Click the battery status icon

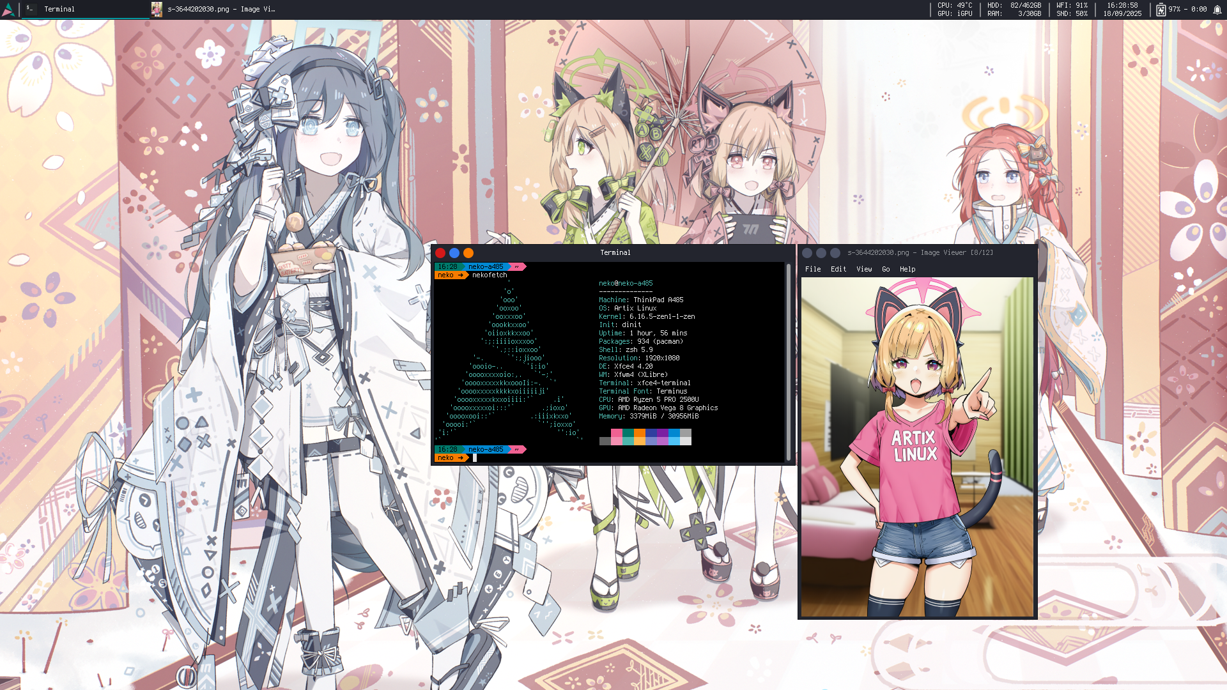tap(1161, 10)
